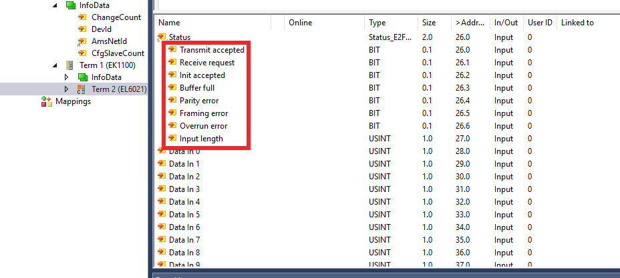Select the Transmit accepted row name

(212, 50)
